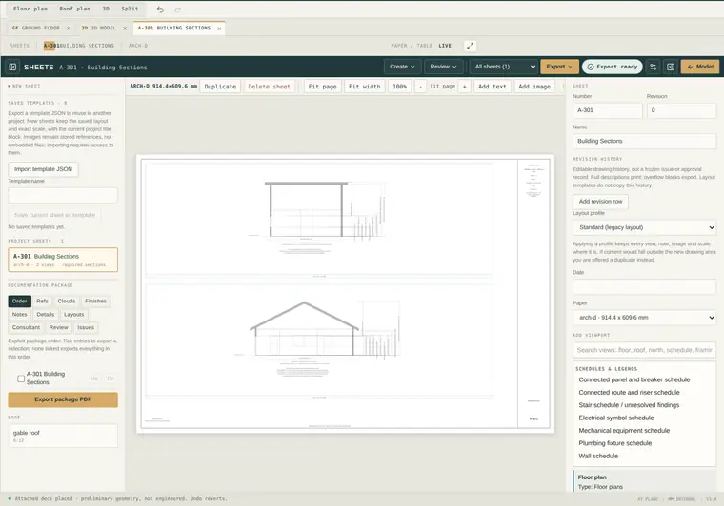Click Add revision row
This screenshot has width=724, height=506.
coord(600,202)
